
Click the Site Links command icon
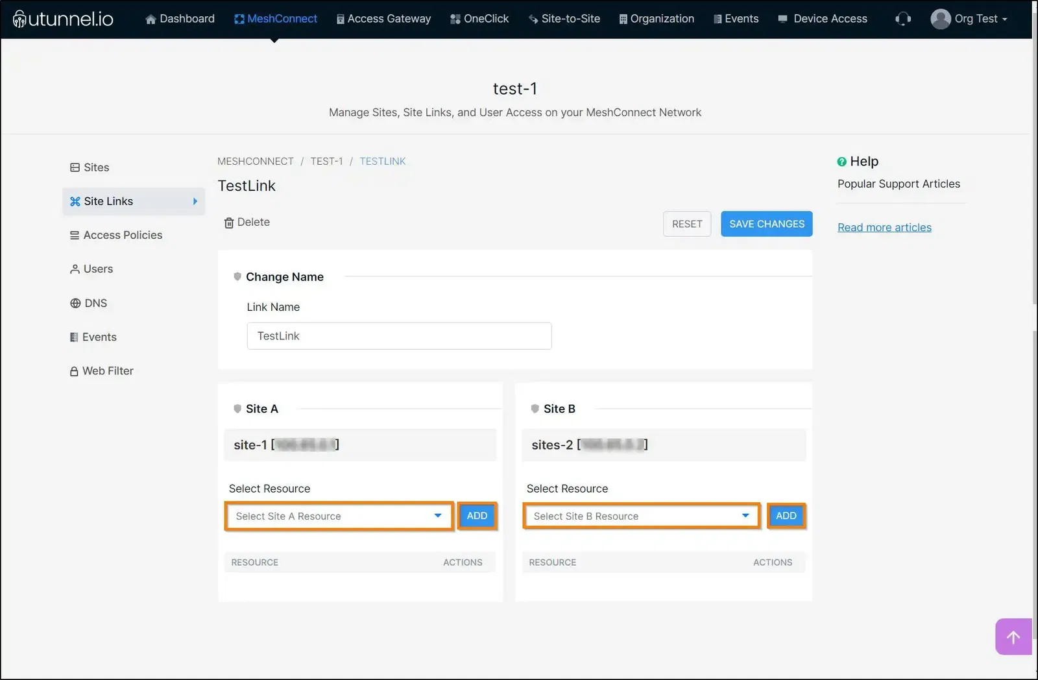tap(75, 201)
